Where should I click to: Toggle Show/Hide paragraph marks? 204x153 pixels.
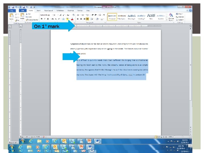104,15
